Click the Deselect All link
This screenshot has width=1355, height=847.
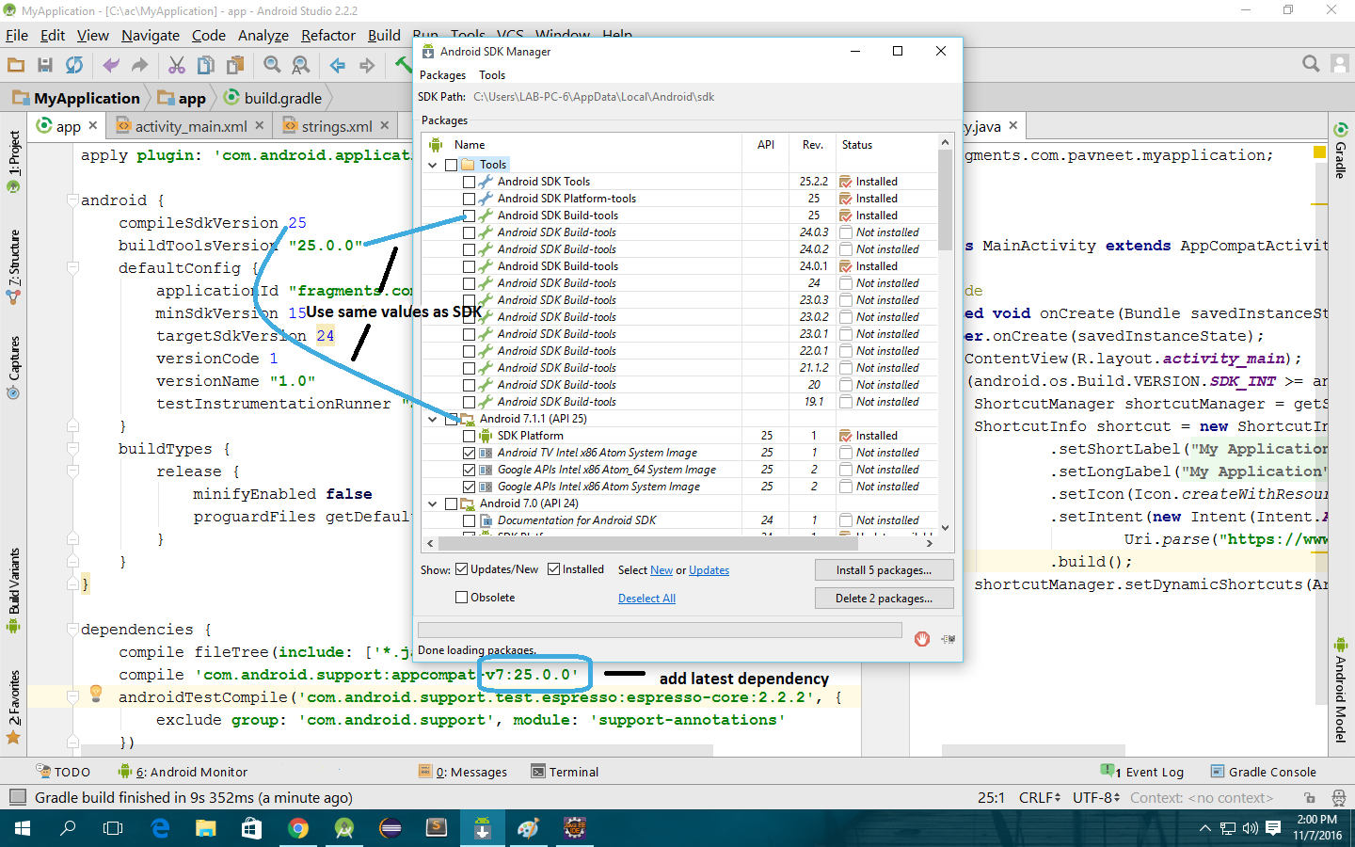click(646, 599)
